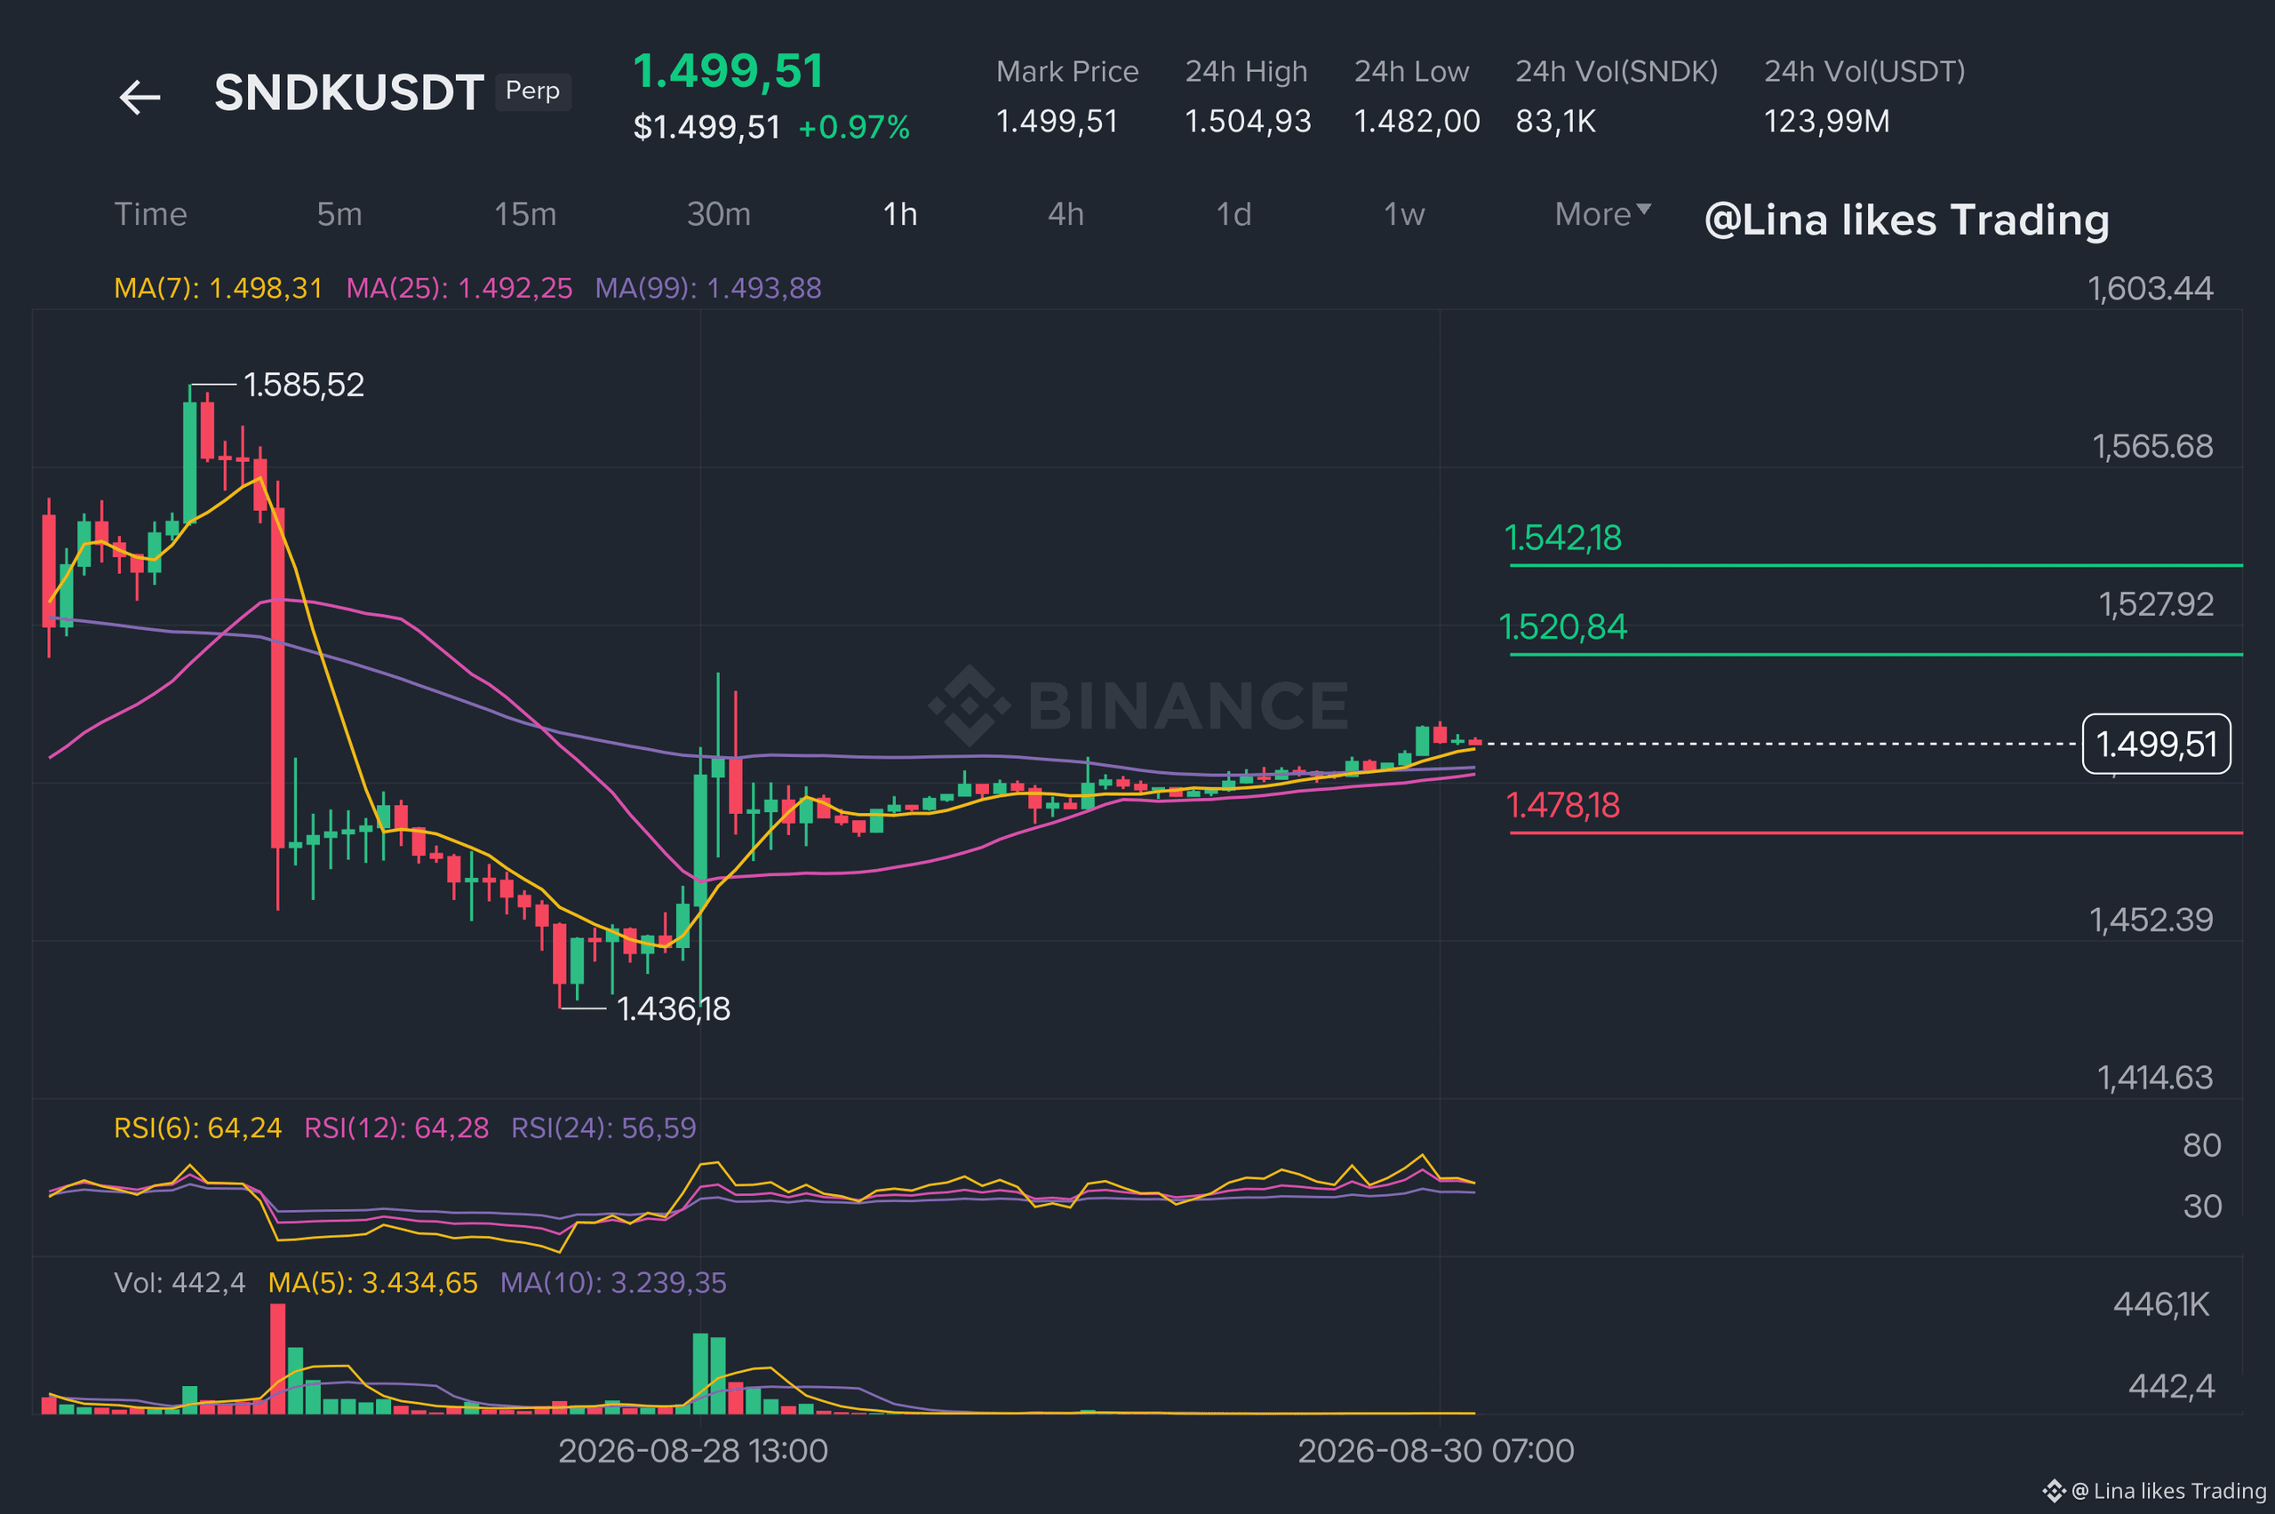2275x1514 pixels.
Task: Click the 1.542,18 green target level label
Action: click(1563, 538)
